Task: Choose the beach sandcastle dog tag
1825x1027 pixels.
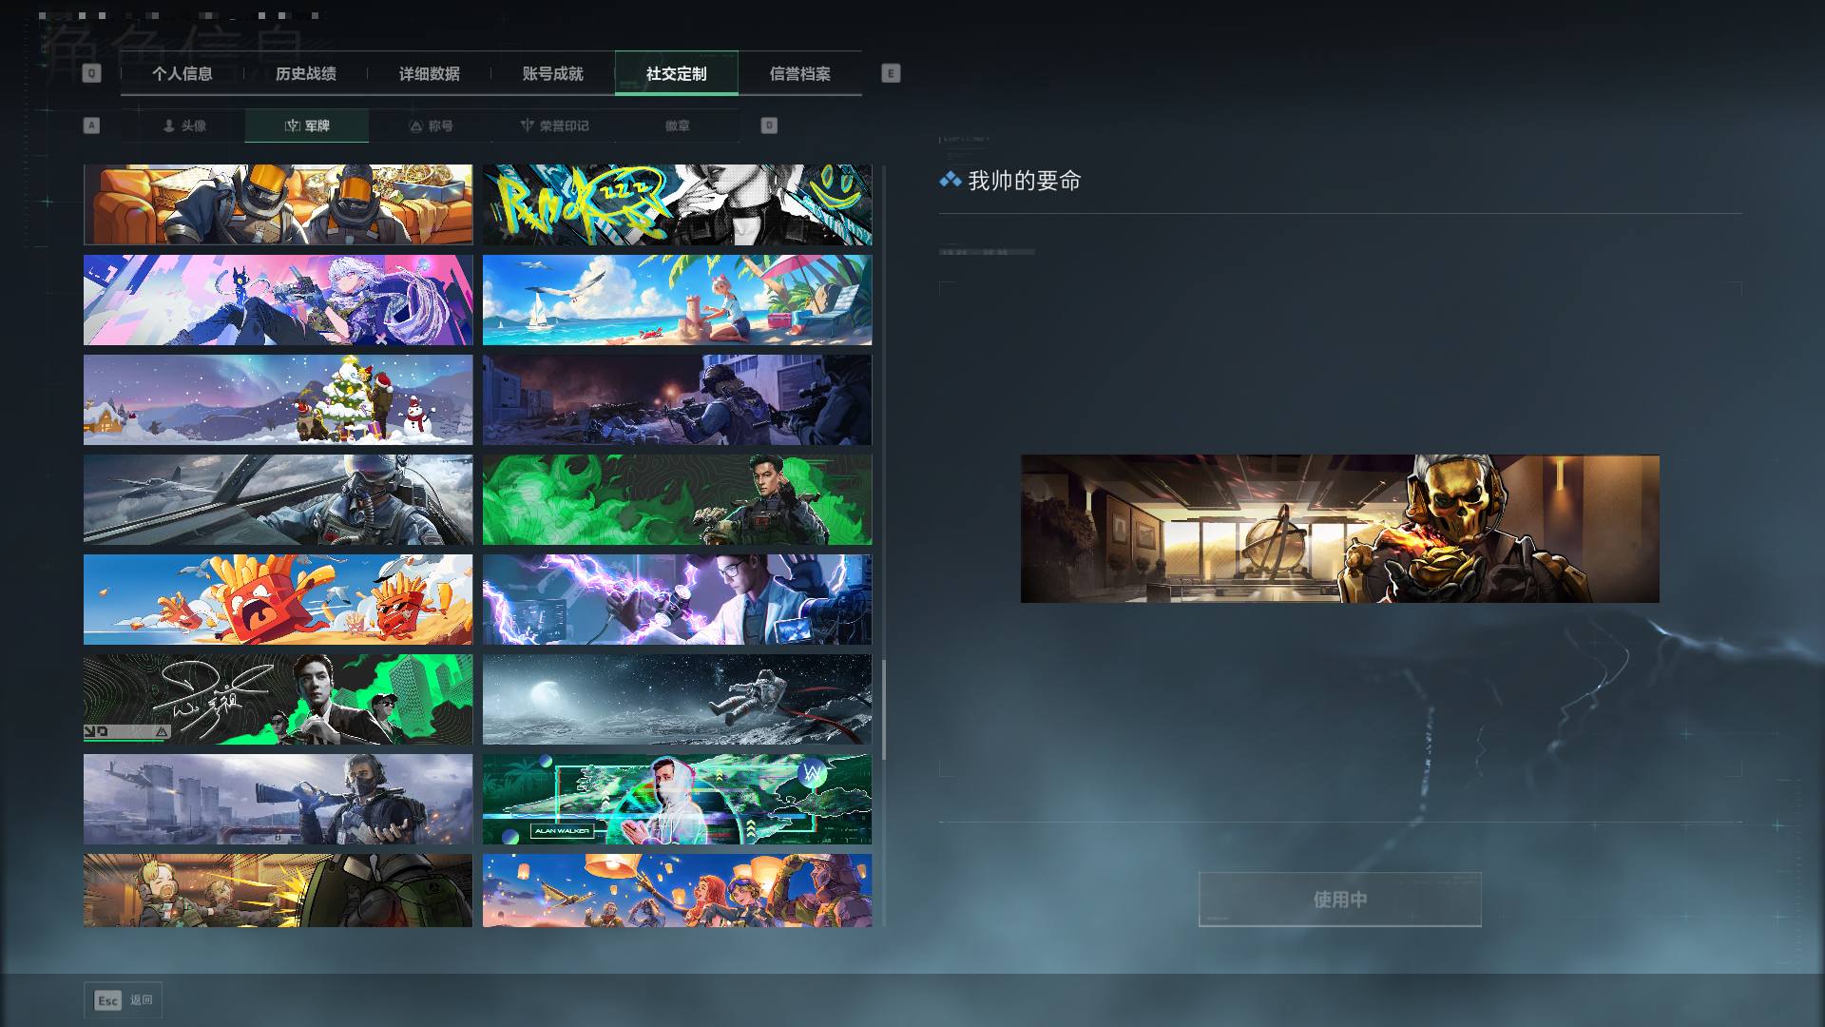Action: coord(677,300)
